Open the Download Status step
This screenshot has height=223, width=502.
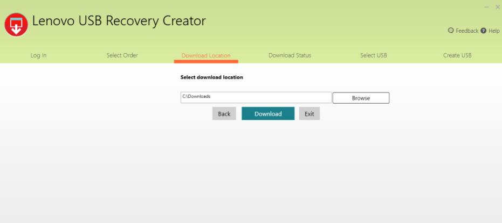(x=290, y=55)
